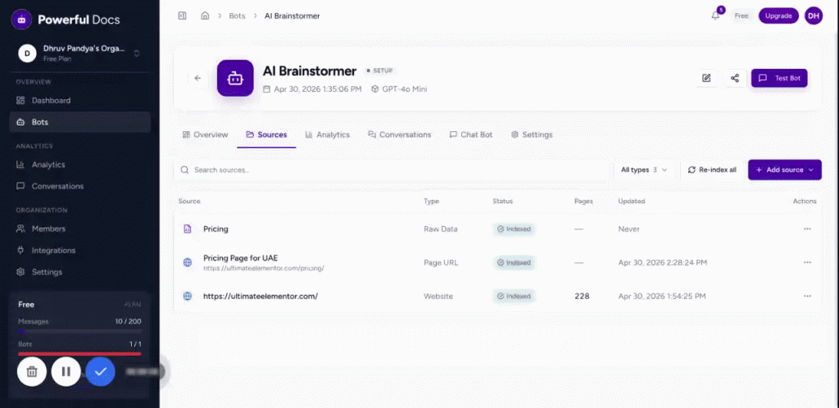839x408 pixels.
Task: Open Settings in the sidebar
Action: tap(79, 272)
